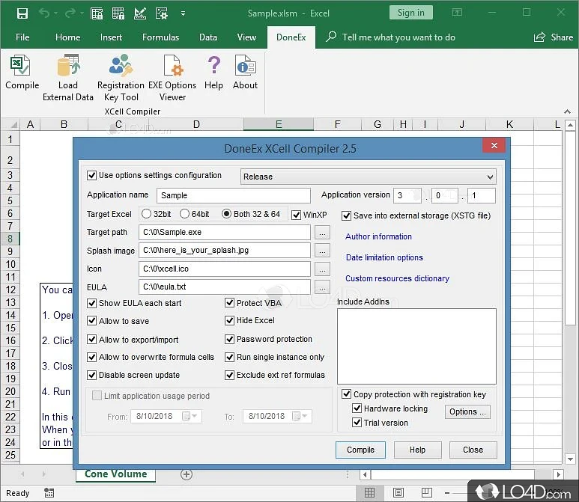Click the dialog Compile button
The height and width of the screenshot is (502, 579).
[x=360, y=450]
